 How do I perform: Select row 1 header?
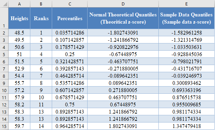(x=4, y=18)
